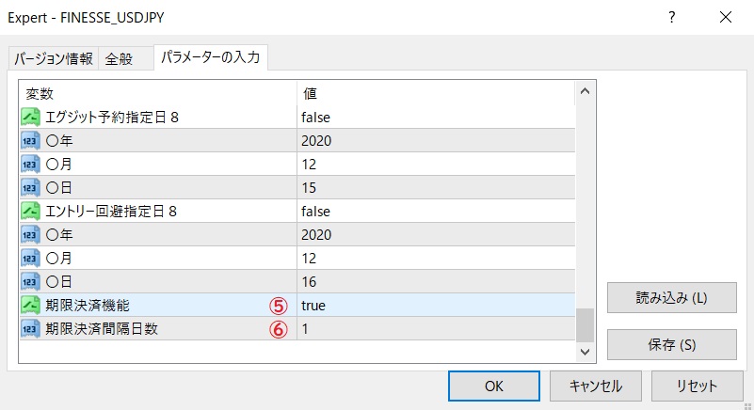Image resolution: width=754 pixels, height=410 pixels.
Task: Open the help question mark button
Action: point(671,17)
